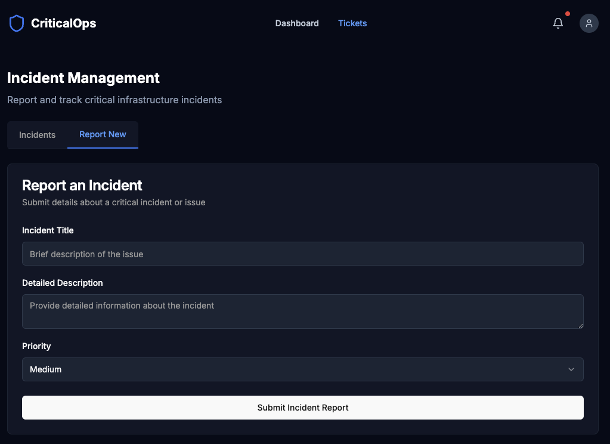
Task: Click the Detailed Description label
Action: point(62,283)
